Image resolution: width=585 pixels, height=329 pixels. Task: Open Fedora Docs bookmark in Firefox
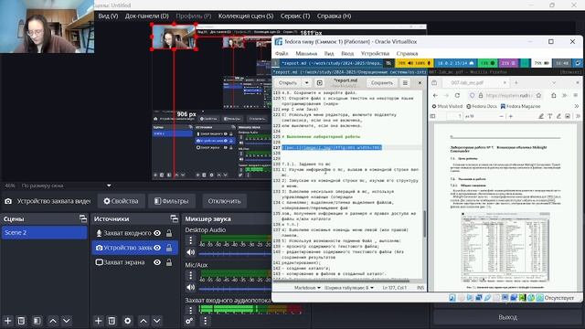coord(482,106)
